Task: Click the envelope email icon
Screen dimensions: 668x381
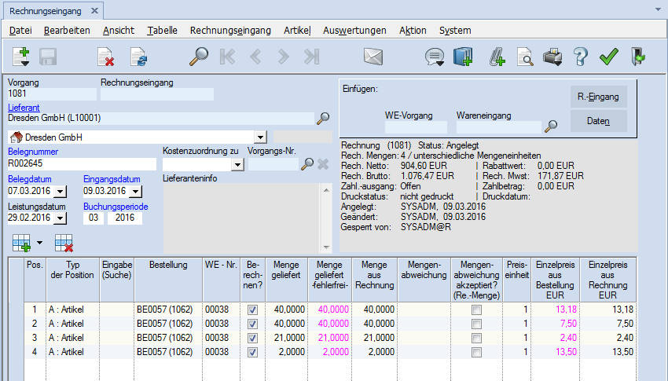Action: pyautogui.click(x=373, y=57)
